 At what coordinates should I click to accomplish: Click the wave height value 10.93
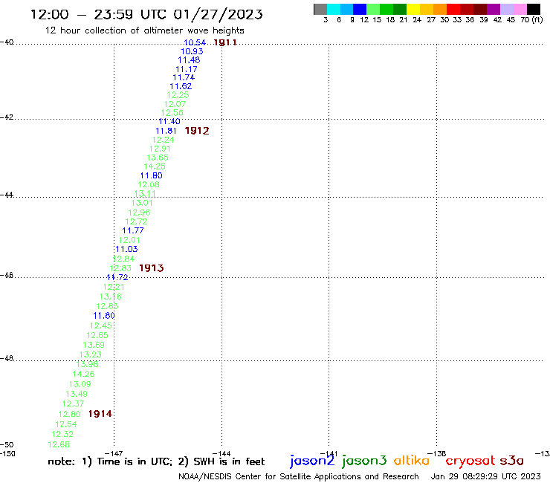192,51
